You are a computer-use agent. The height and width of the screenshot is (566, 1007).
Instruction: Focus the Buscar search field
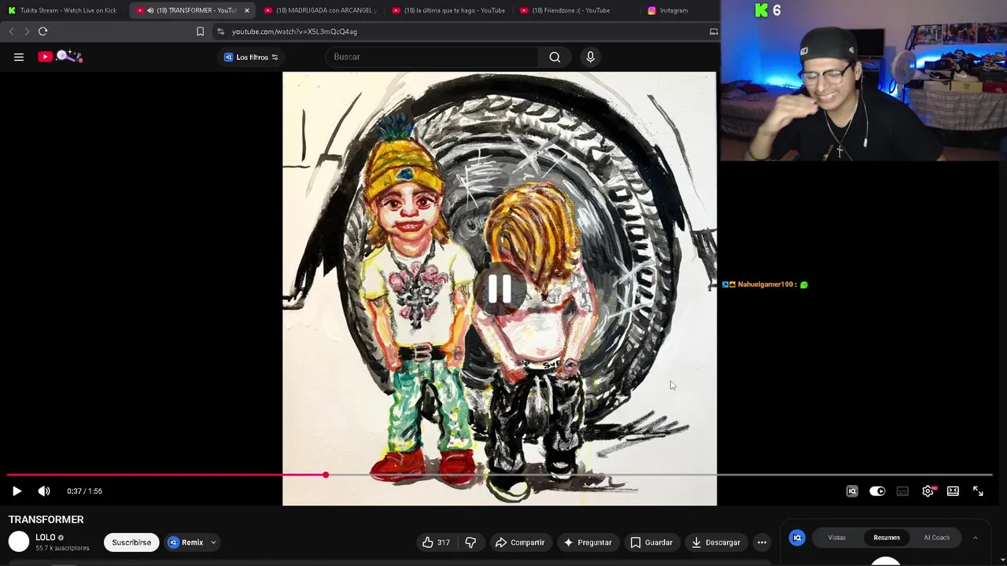433,57
